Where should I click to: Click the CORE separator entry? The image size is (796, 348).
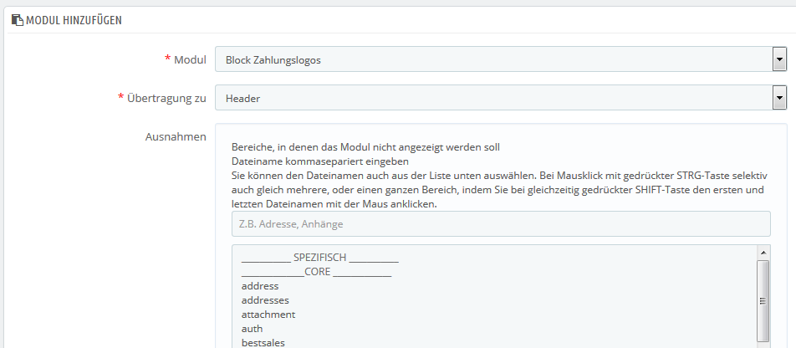click(x=316, y=272)
